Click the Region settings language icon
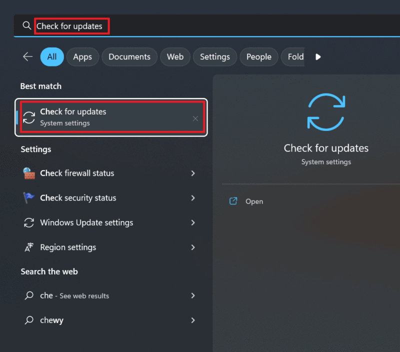 [x=29, y=247]
